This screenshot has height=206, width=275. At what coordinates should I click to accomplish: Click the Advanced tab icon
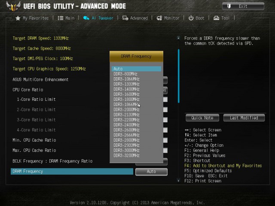(125, 18)
